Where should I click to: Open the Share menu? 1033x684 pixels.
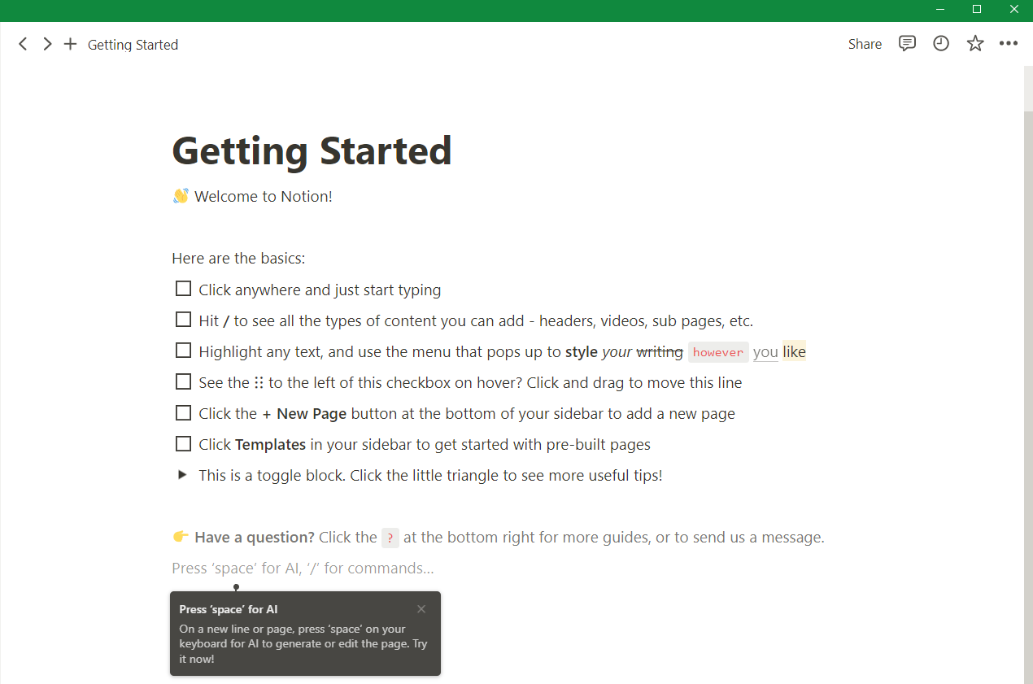pos(865,44)
